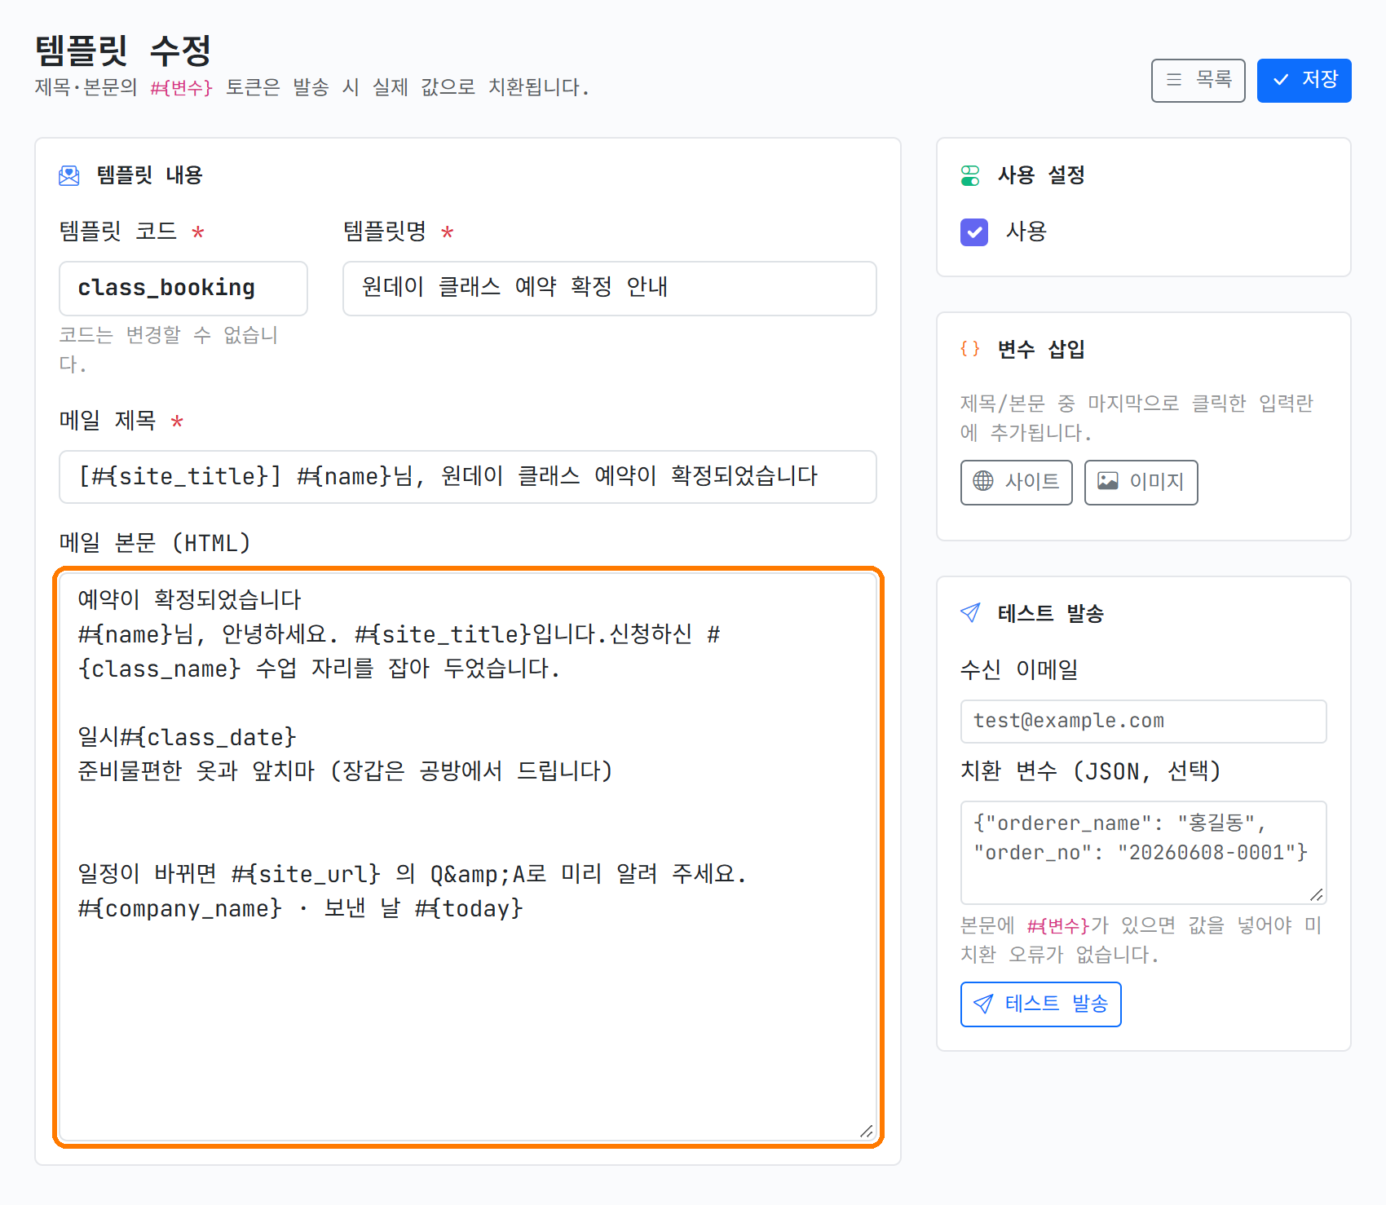The width and height of the screenshot is (1386, 1205).
Task: Click inside the 메일 본문 HTML textarea
Action: [x=468, y=857]
